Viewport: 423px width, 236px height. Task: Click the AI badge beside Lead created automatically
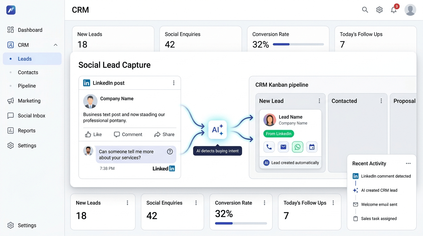[x=267, y=163]
